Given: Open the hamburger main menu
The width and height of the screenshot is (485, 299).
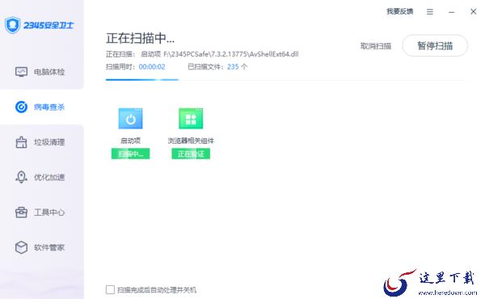Looking at the screenshot, I should (x=430, y=12).
